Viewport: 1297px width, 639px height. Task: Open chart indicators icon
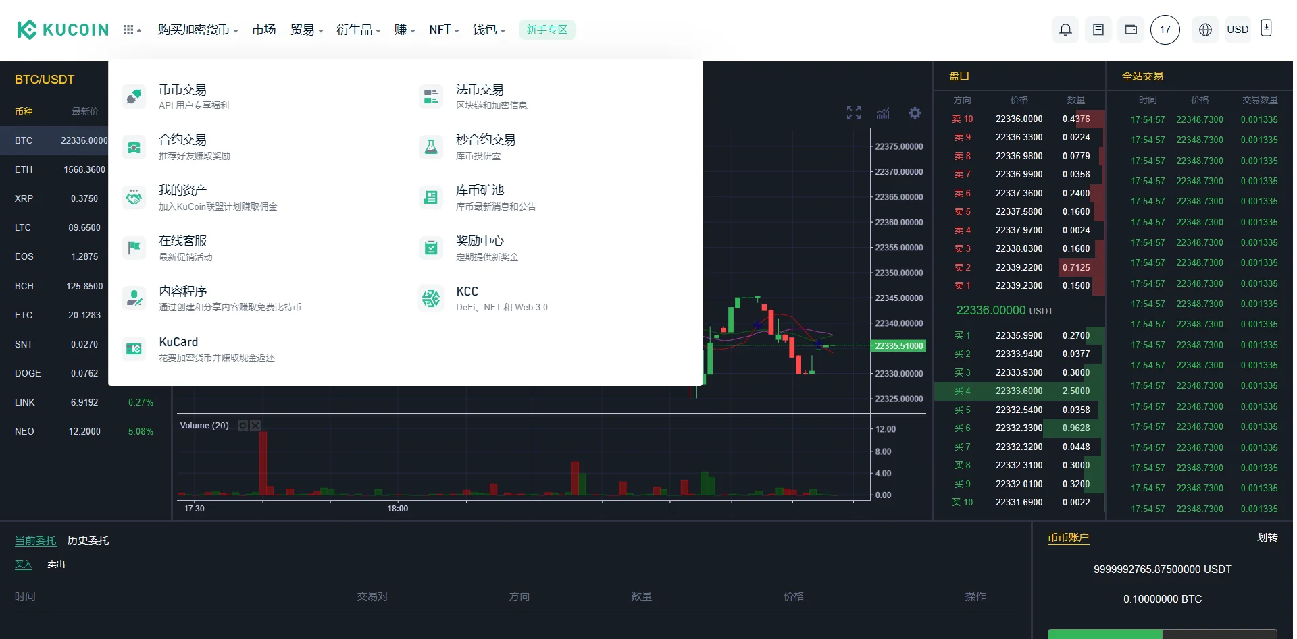(x=883, y=113)
